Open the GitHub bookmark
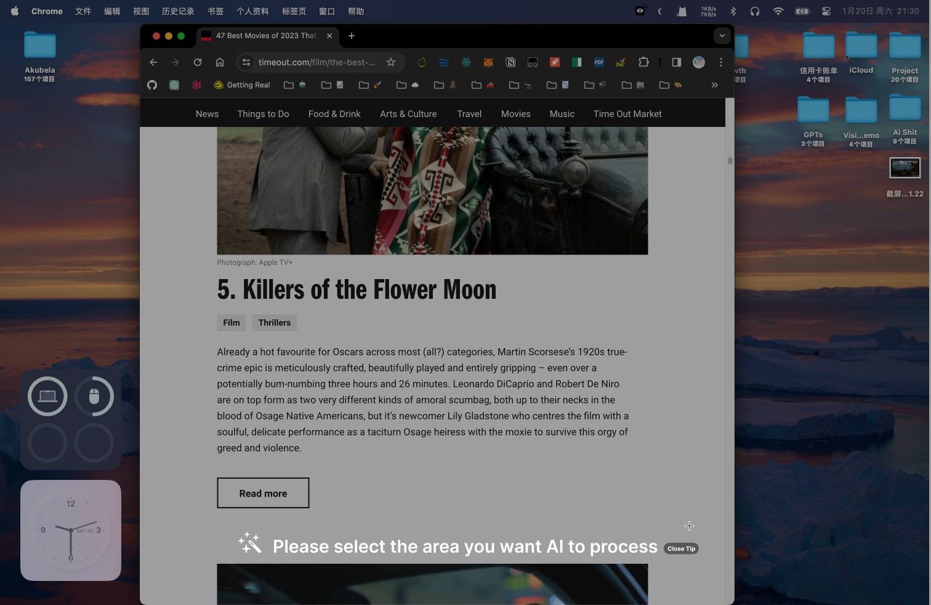Screen dimensions: 931x605 pos(152,85)
